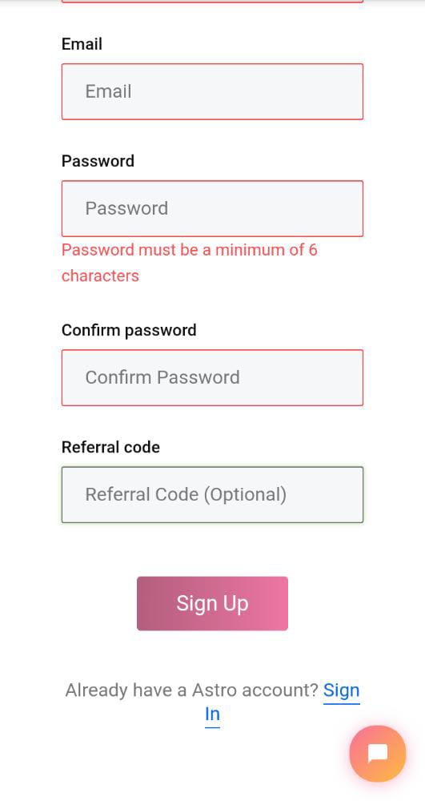Activate the Referral Code (Optional) field
Viewport: 425px width, 801px height.
212,494
